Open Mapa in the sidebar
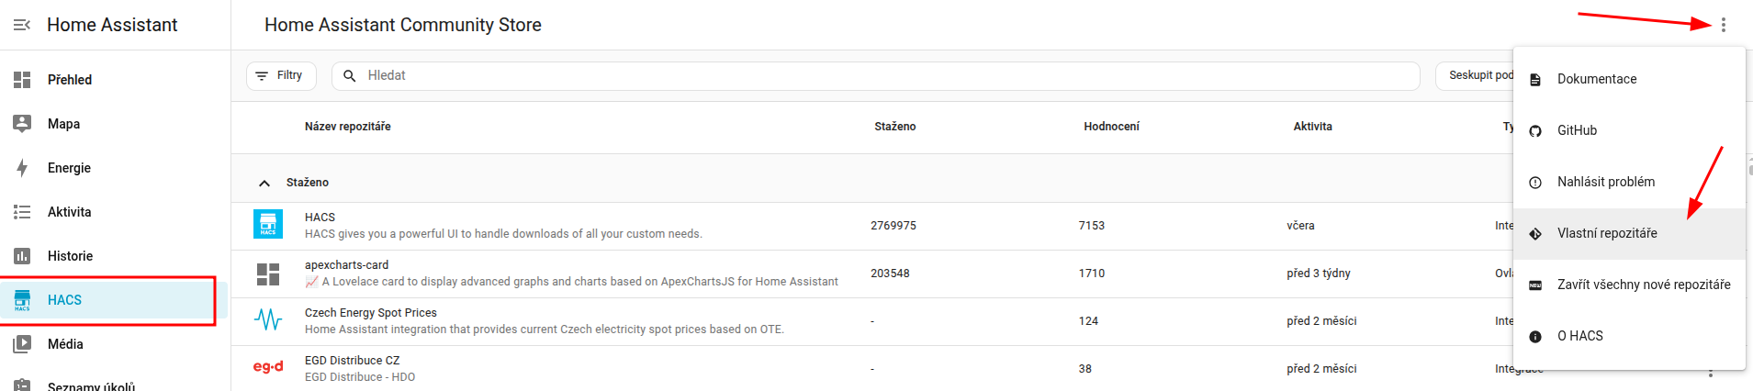1753x391 pixels. 63,124
